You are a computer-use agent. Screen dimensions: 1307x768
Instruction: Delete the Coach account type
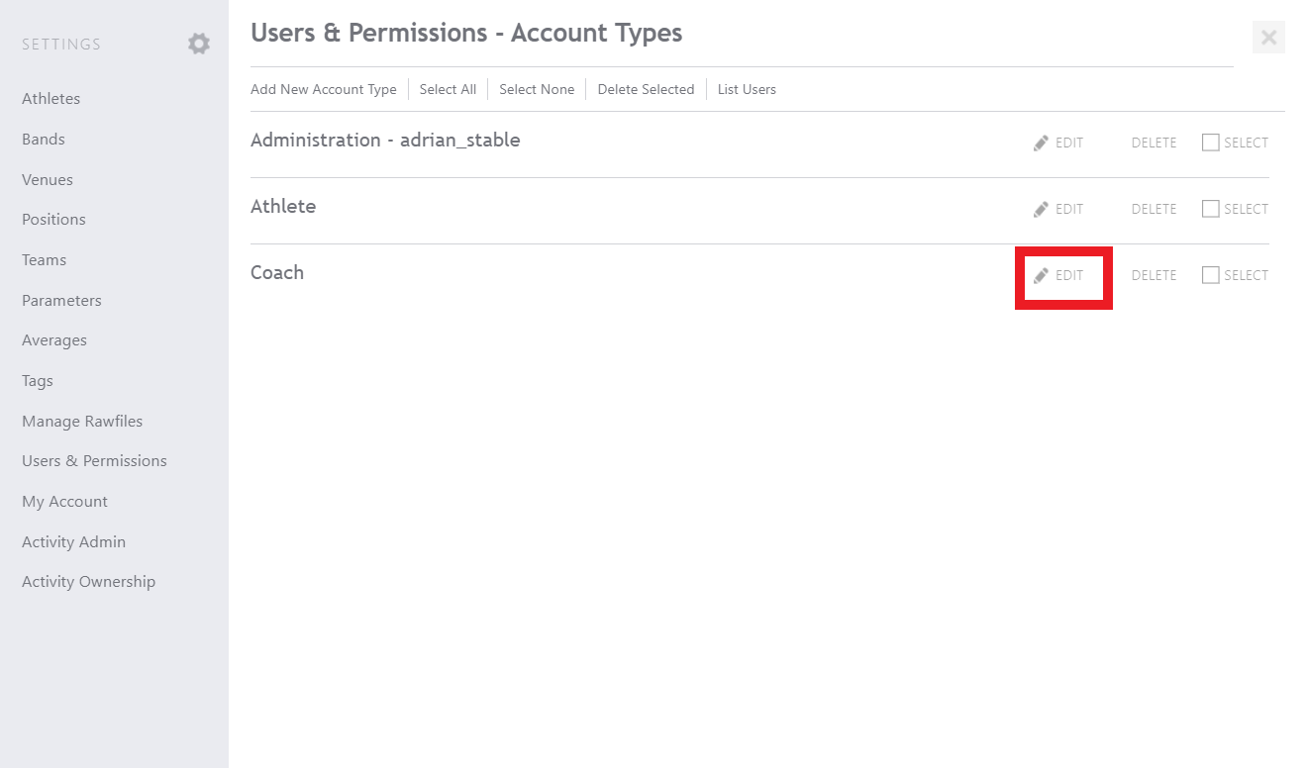(x=1154, y=275)
